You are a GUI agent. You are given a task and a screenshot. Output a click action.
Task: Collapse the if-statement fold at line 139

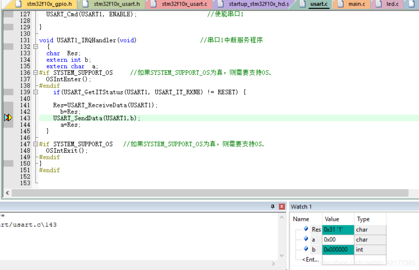(36, 92)
